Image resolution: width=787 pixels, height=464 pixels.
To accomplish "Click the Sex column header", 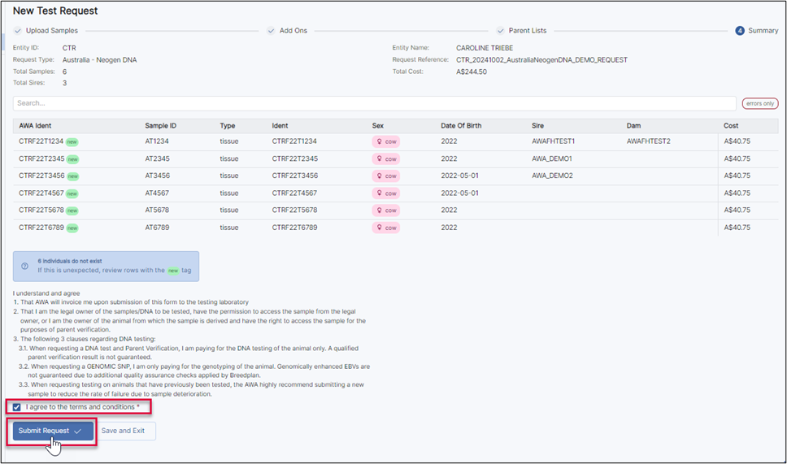I will pos(377,126).
